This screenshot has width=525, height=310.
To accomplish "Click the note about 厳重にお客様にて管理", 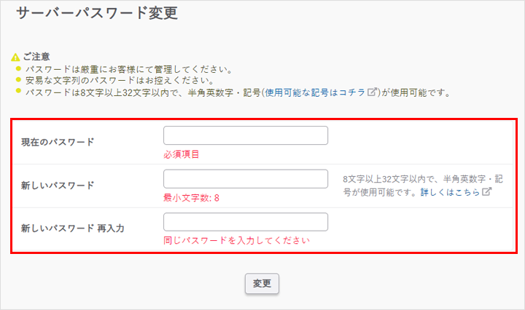I will 128,69.
